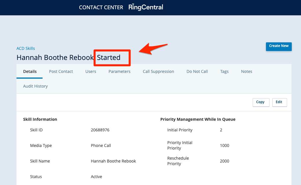Click the RingCentral logo
This screenshot has width=301, height=185.
click(x=146, y=7)
